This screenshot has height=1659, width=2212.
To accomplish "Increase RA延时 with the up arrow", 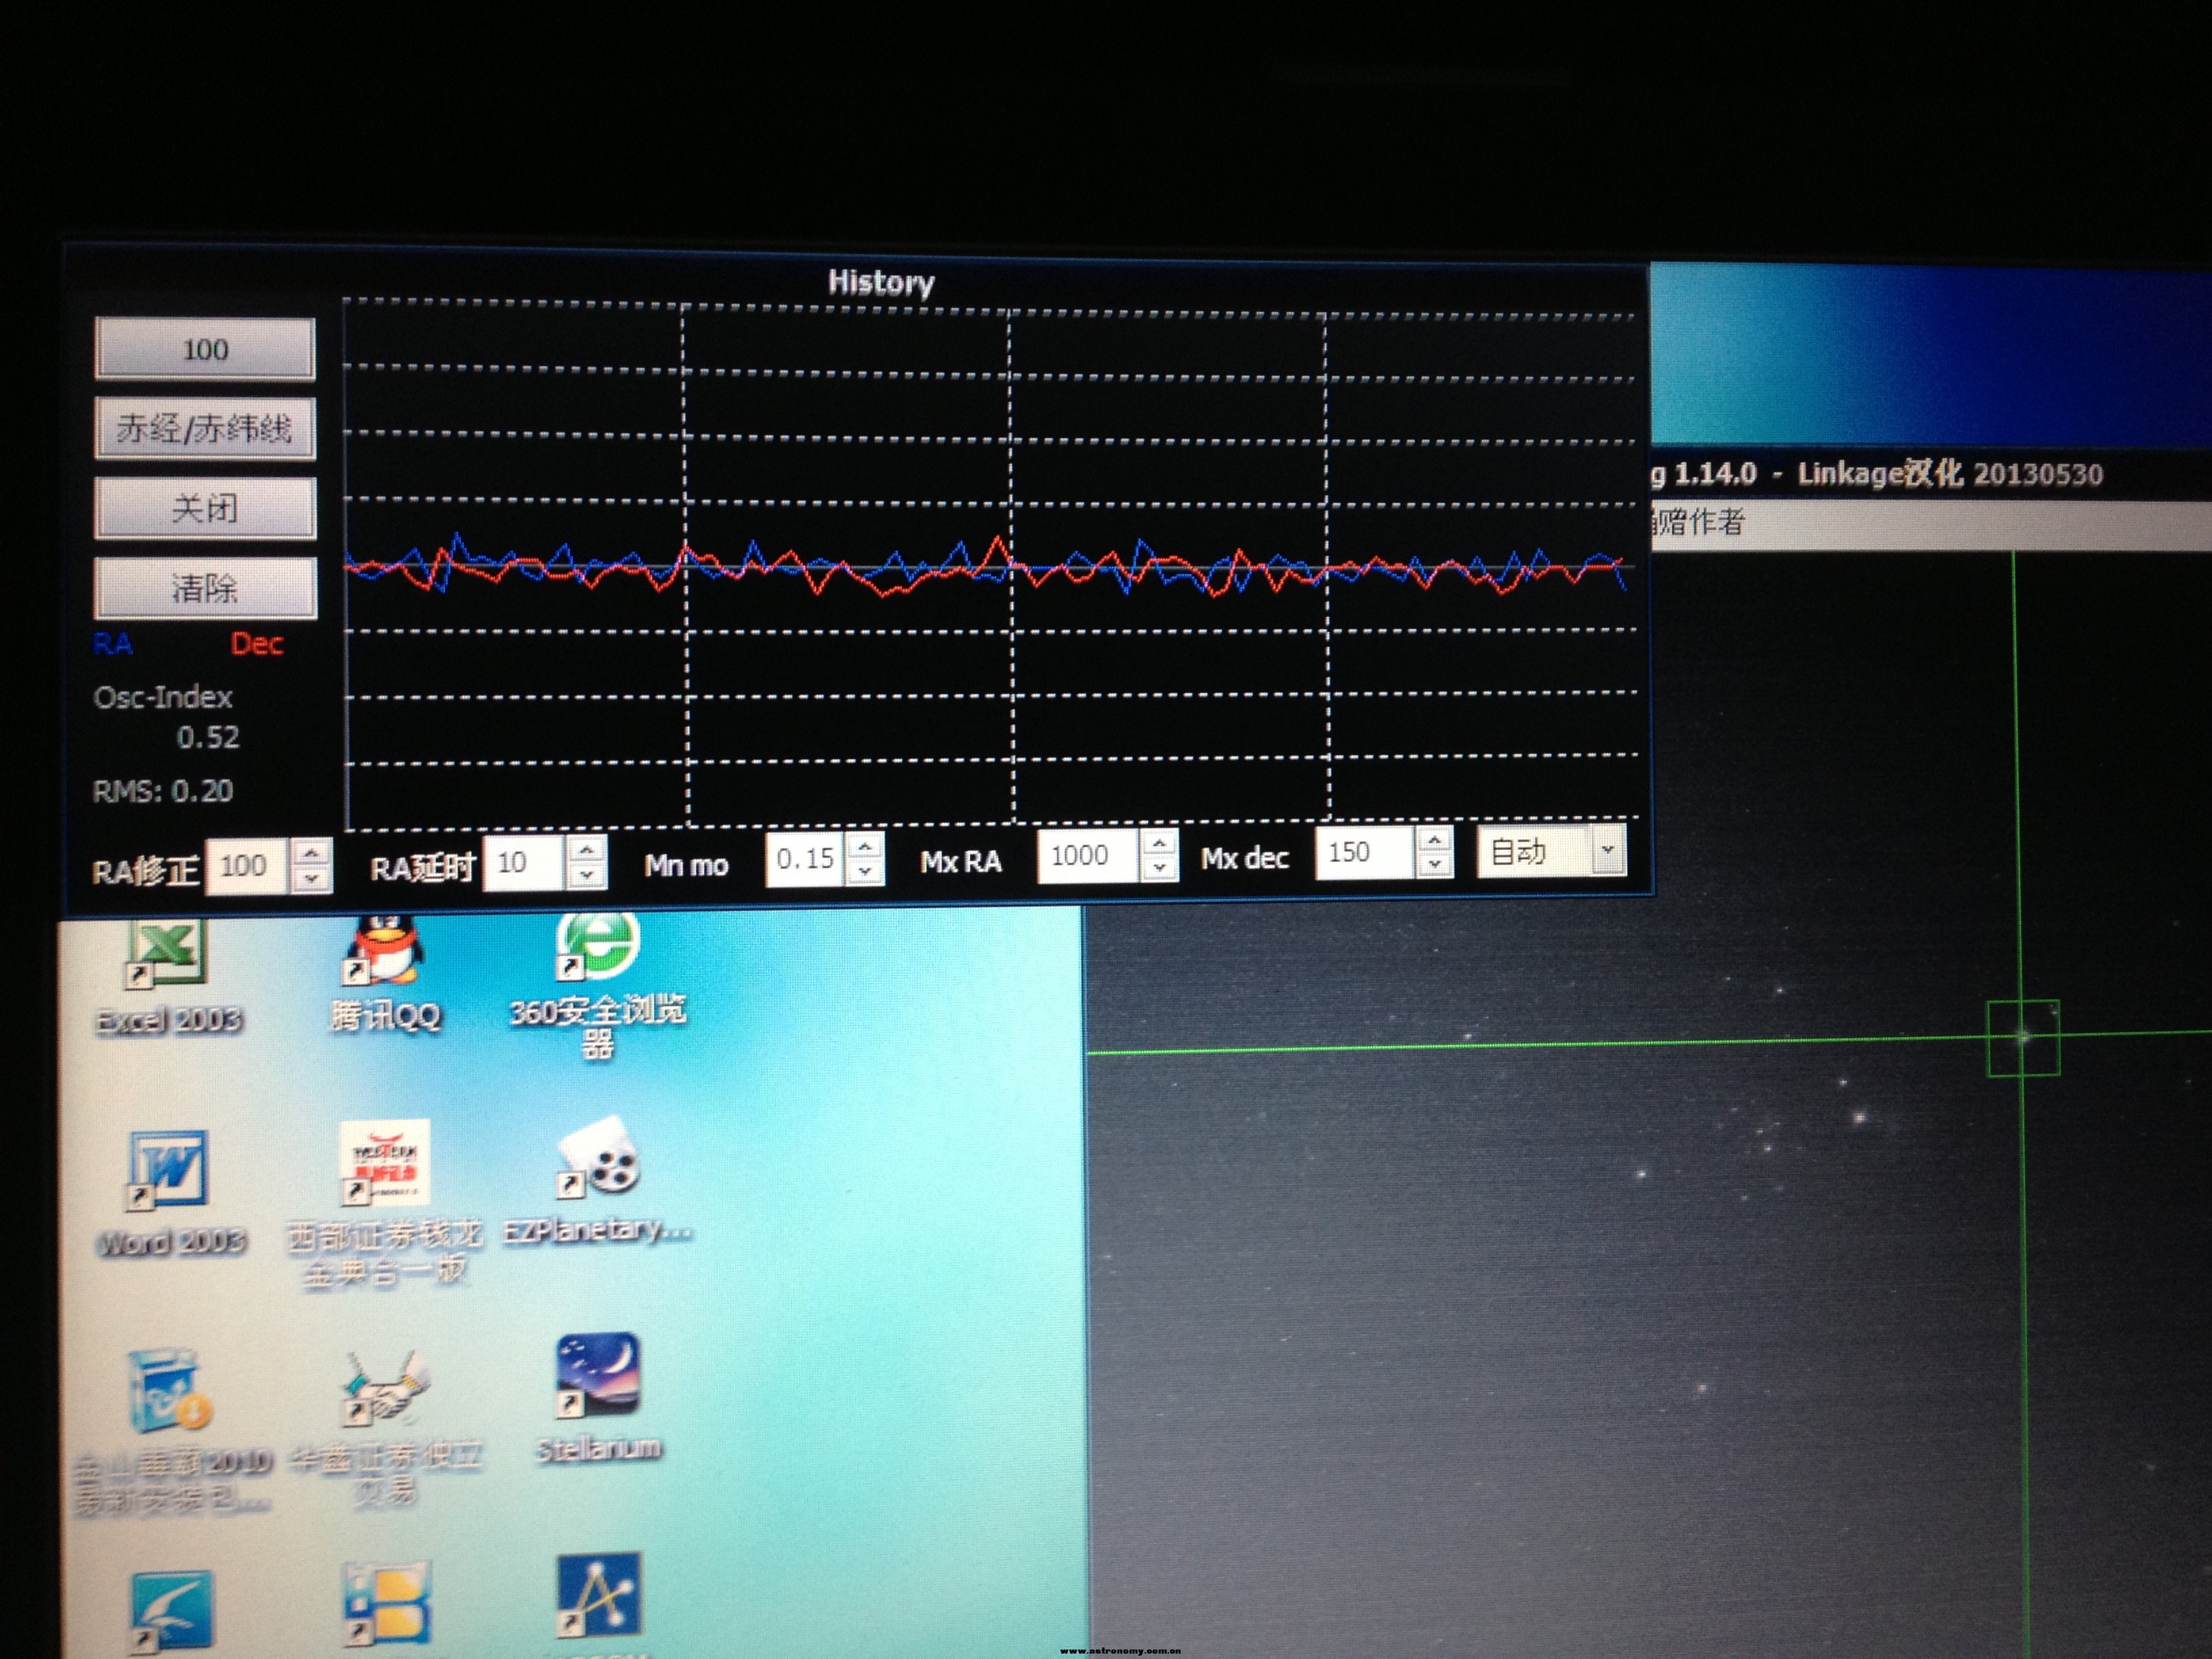I will click(x=587, y=849).
